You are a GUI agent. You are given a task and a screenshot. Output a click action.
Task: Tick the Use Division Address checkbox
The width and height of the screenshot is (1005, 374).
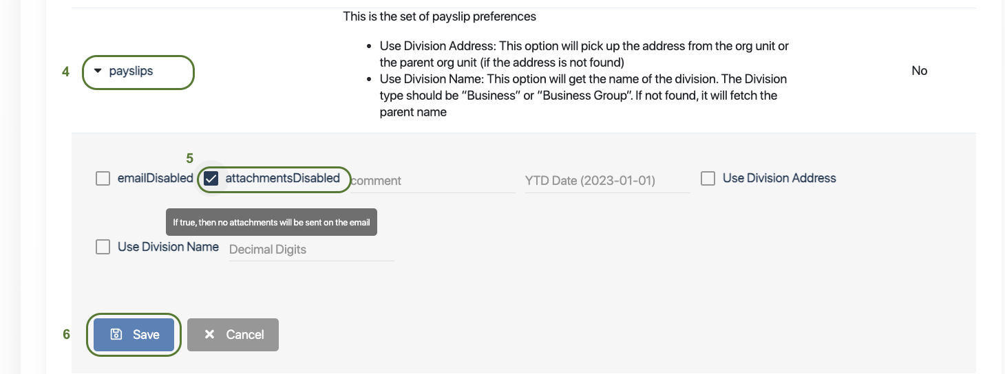pos(708,179)
